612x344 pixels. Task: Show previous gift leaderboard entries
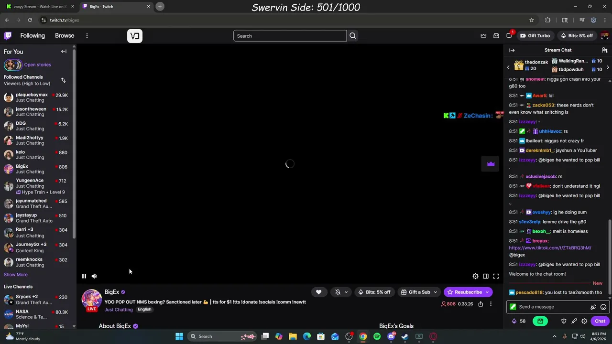click(508, 67)
